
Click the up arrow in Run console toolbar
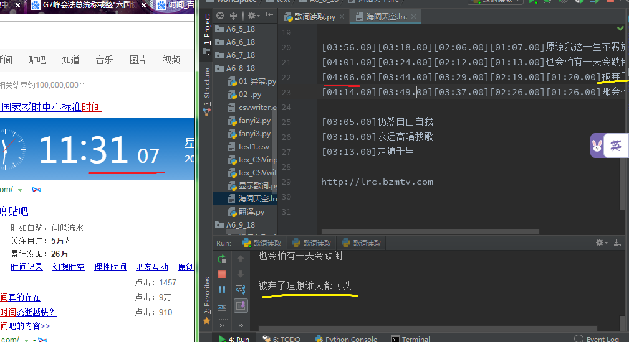(x=241, y=259)
